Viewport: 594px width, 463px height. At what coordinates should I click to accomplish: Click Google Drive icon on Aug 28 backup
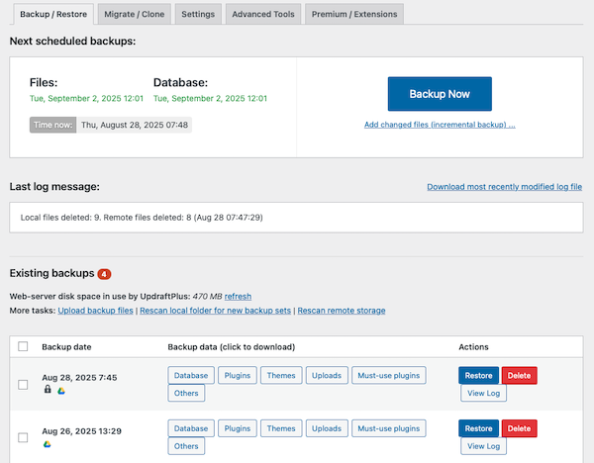click(x=60, y=391)
